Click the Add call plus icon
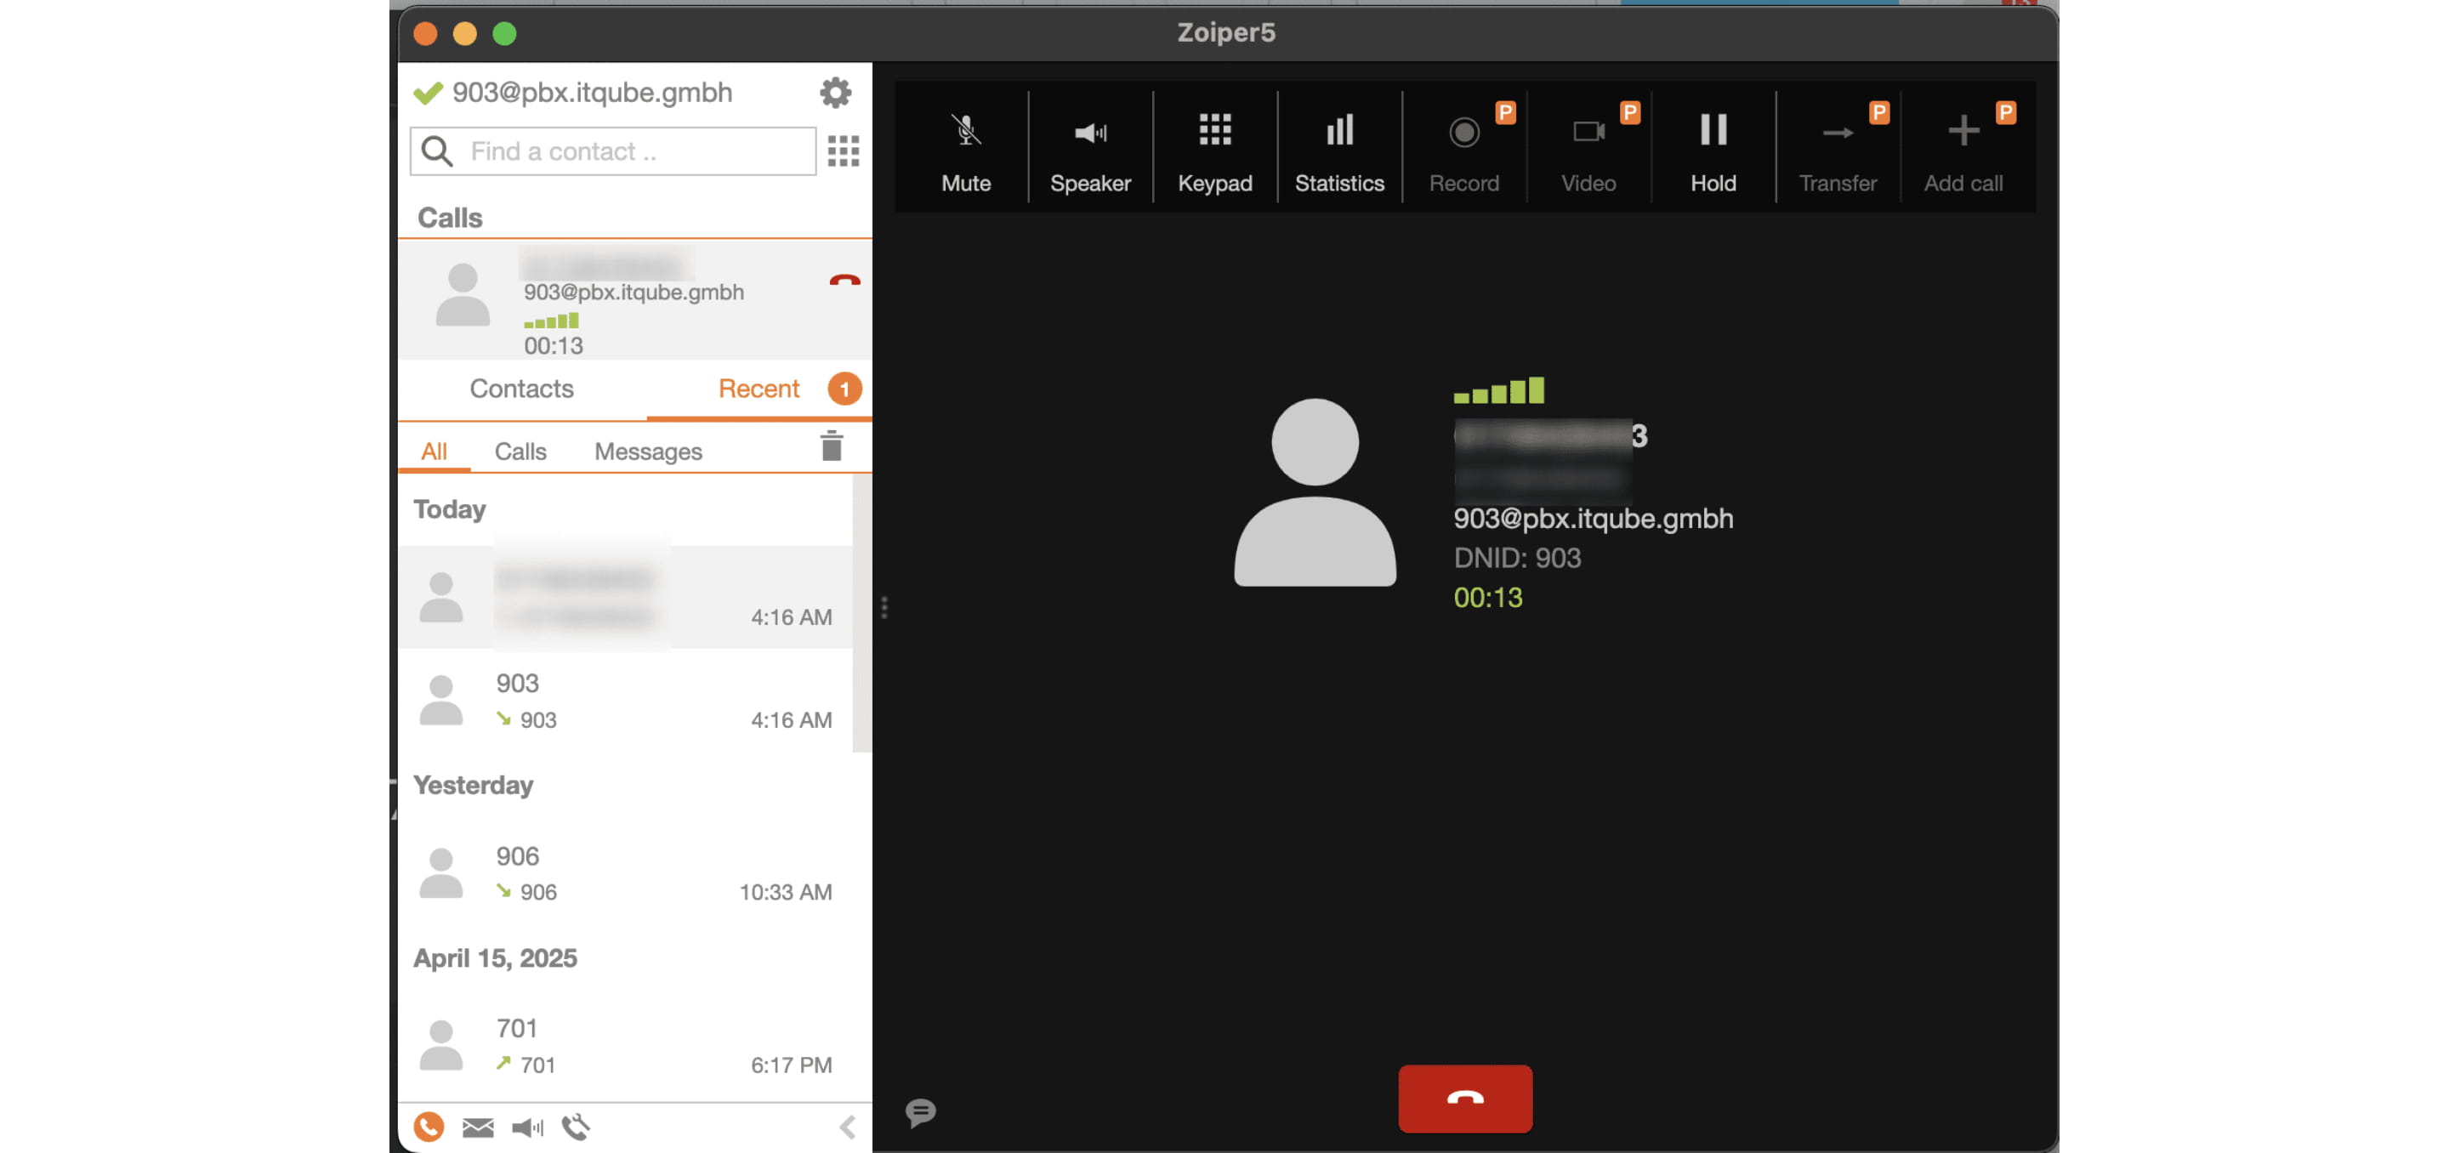This screenshot has height=1153, width=2449. pyautogui.click(x=1963, y=133)
